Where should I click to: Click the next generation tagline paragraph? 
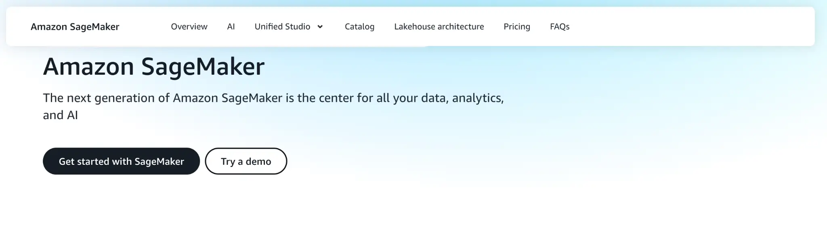[x=273, y=98]
